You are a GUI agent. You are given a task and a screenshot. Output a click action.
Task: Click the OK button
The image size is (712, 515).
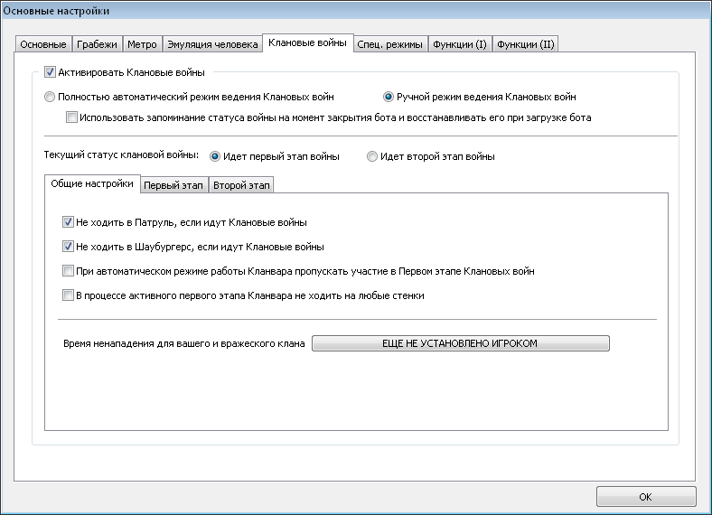(646, 497)
